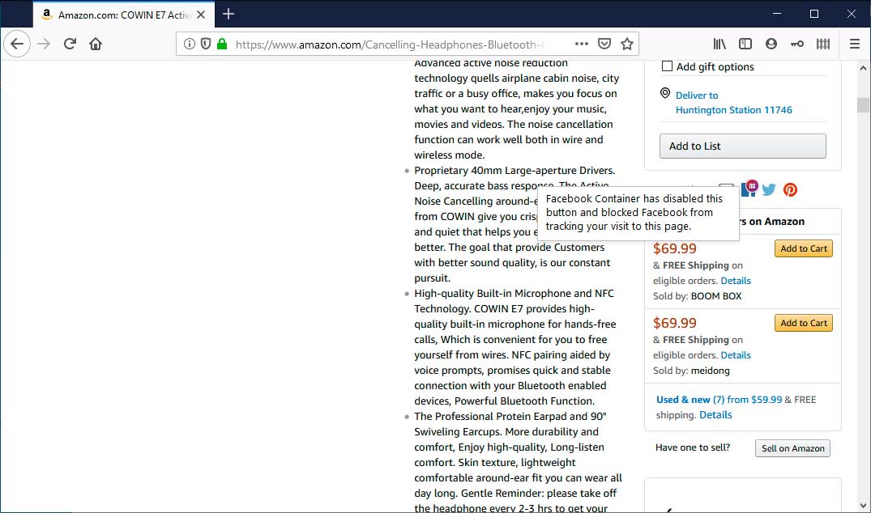
Task: Click the delivery location pin icon
Action: [x=665, y=93]
